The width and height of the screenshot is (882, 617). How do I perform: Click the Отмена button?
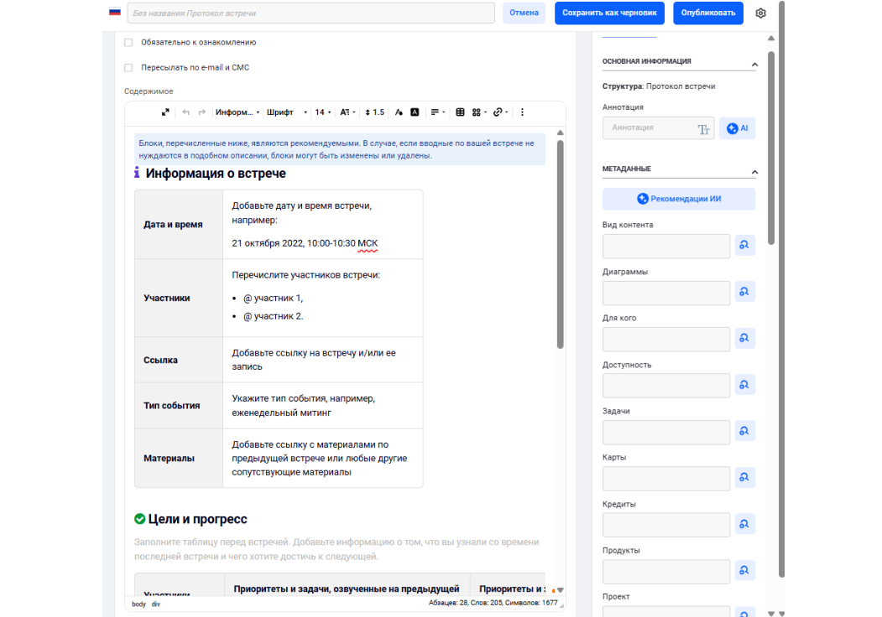(x=524, y=13)
